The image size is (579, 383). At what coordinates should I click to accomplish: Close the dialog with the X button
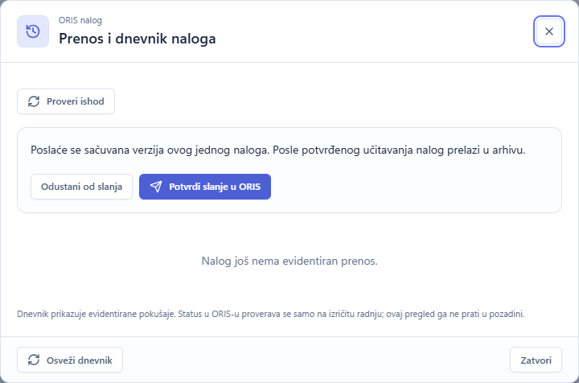[548, 31]
